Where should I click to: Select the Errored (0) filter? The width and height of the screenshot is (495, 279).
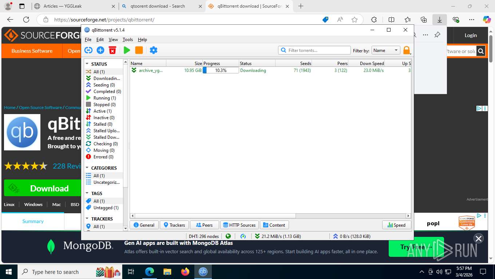click(104, 157)
